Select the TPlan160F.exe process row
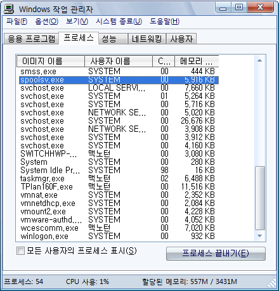 click(x=118, y=187)
